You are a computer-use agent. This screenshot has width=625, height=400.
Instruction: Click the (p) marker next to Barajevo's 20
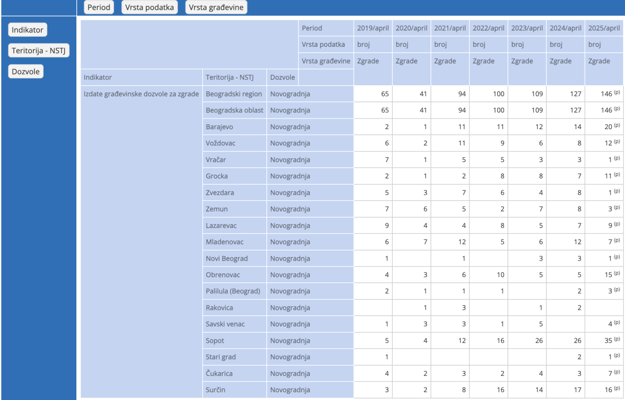tap(617, 125)
